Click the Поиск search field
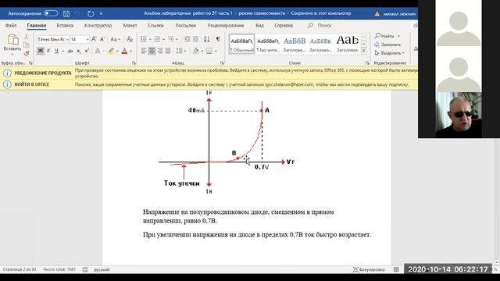 click(x=320, y=26)
